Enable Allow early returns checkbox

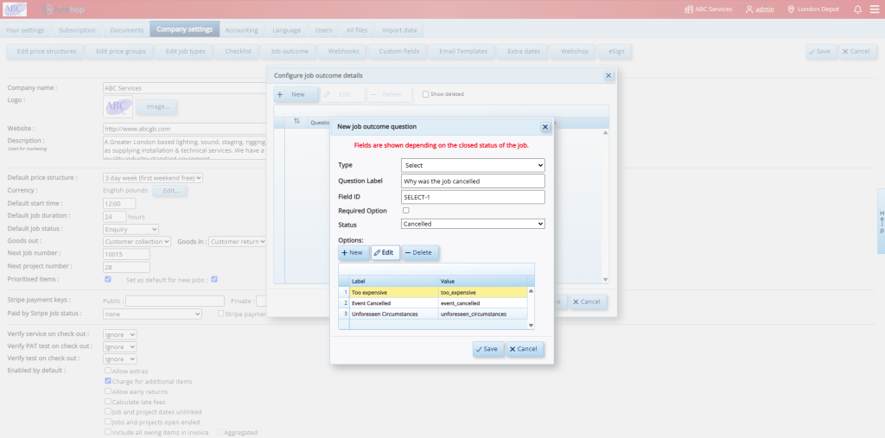(108, 391)
